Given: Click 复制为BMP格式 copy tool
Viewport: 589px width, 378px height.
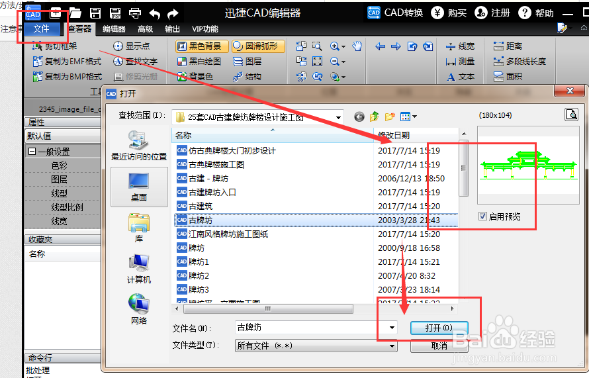Looking at the screenshot, I should 68,77.
